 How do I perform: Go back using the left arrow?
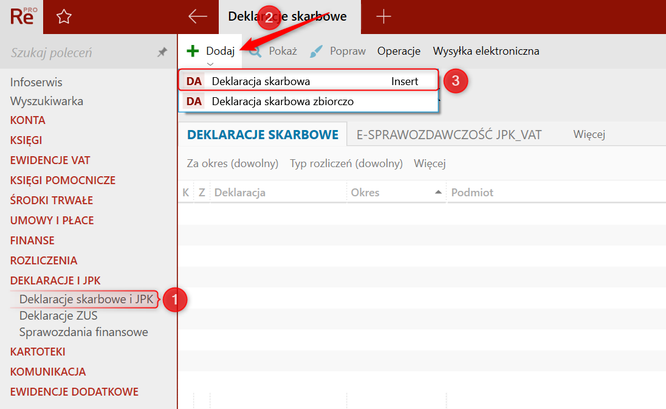point(197,16)
